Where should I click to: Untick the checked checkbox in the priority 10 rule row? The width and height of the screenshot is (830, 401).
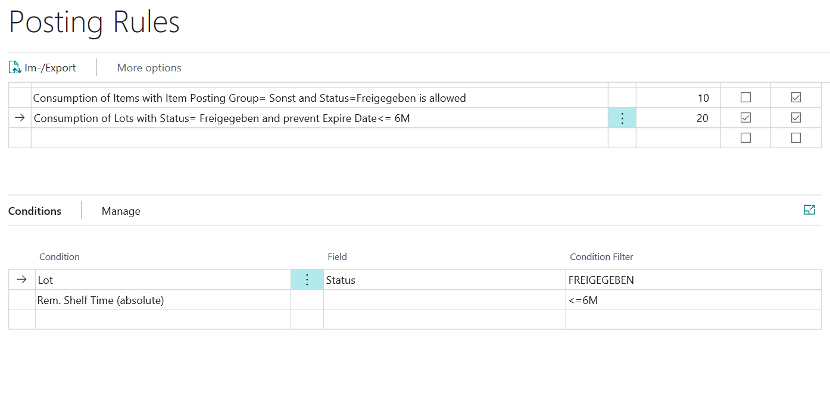pyautogui.click(x=796, y=98)
